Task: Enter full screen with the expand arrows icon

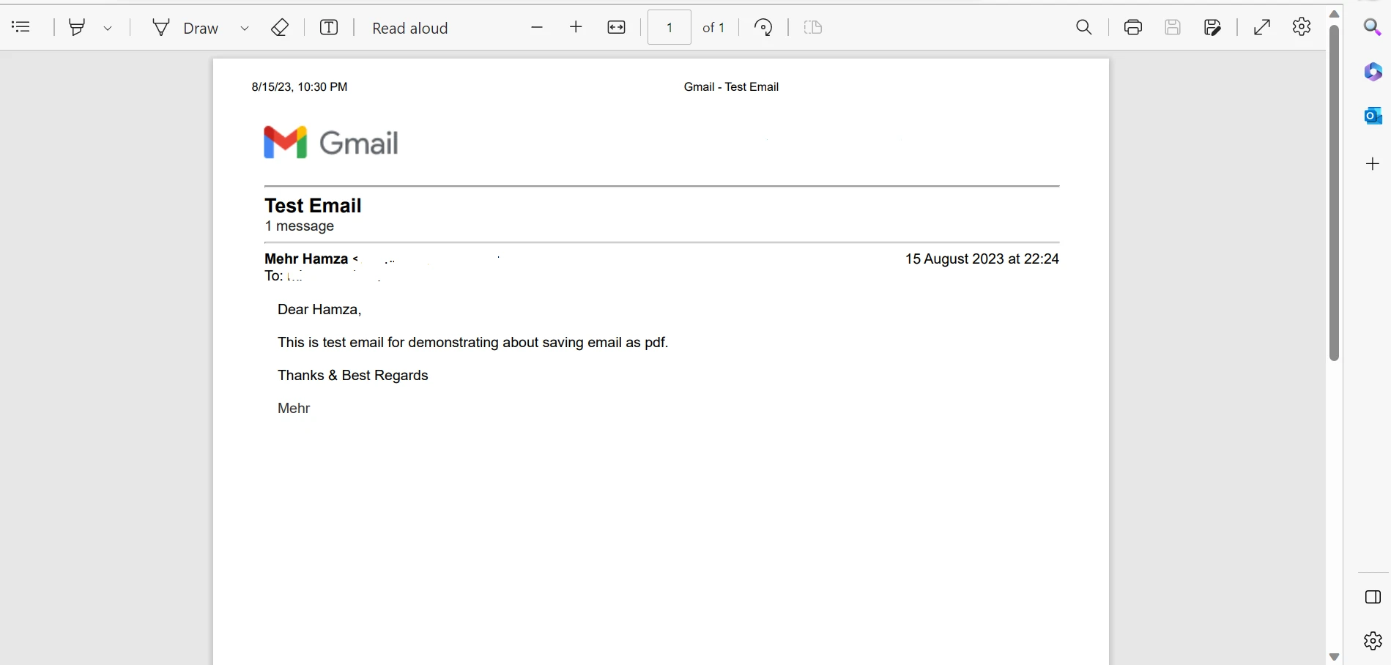Action: [1262, 27]
